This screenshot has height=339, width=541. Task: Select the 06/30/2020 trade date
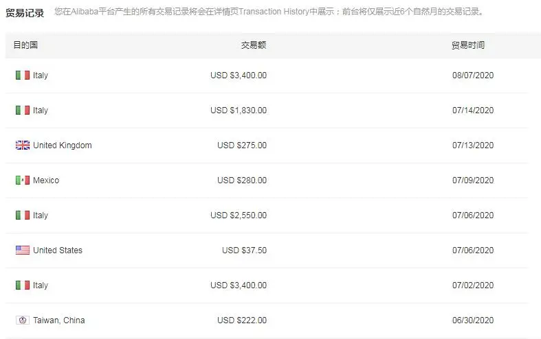pos(473,320)
